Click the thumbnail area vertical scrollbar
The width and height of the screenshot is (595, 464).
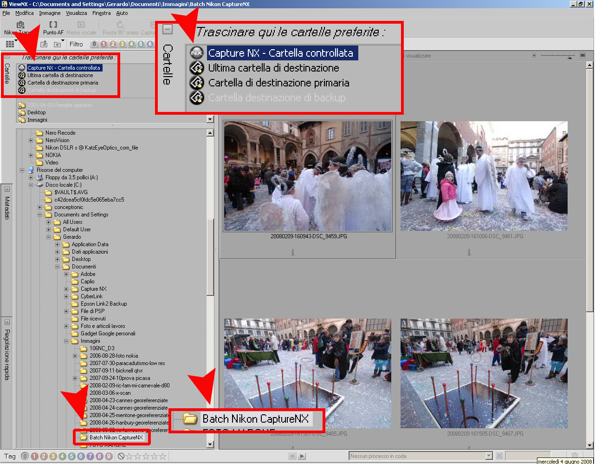[x=590, y=254]
